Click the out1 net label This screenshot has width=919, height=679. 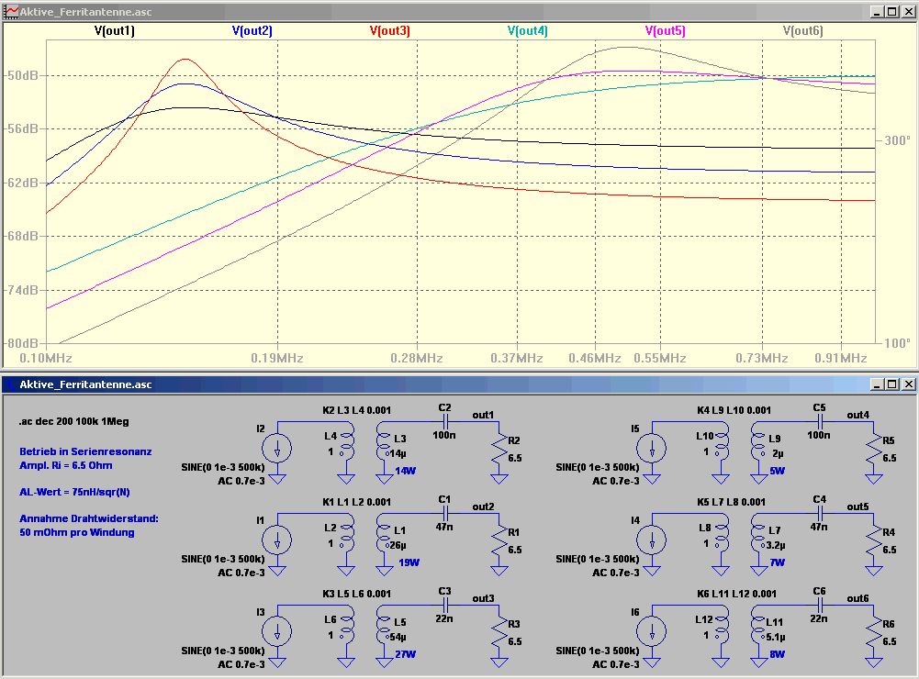tap(483, 415)
